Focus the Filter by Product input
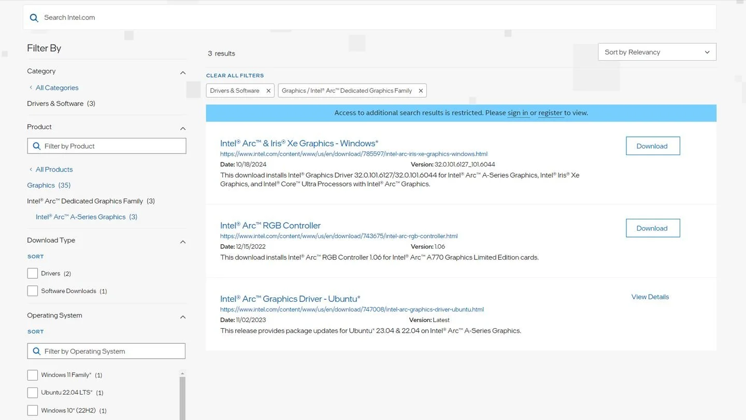Image resolution: width=746 pixels, height=420 pixels. 107,146
